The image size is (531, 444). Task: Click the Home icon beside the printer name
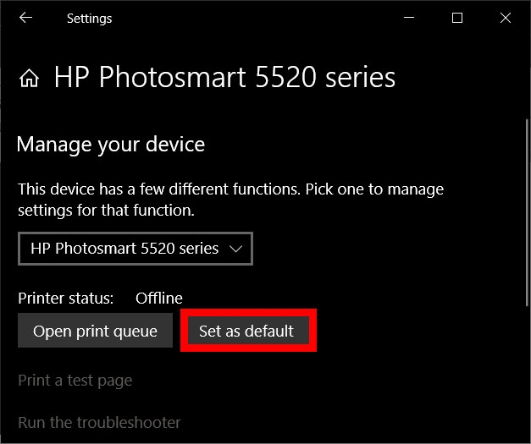tap(30, 79)
